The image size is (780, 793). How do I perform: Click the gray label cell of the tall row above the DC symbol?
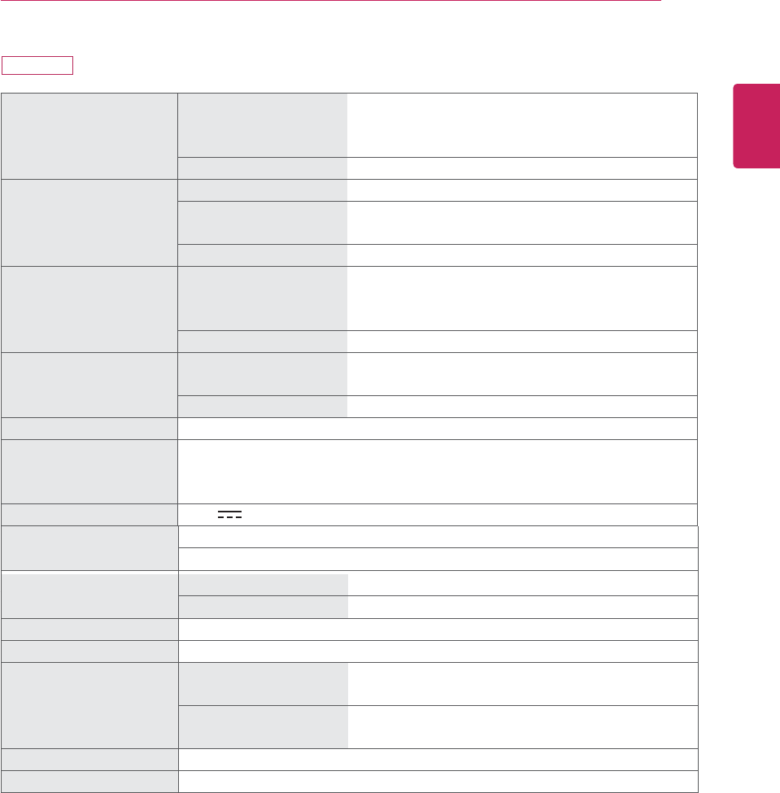tap(89, 472)
